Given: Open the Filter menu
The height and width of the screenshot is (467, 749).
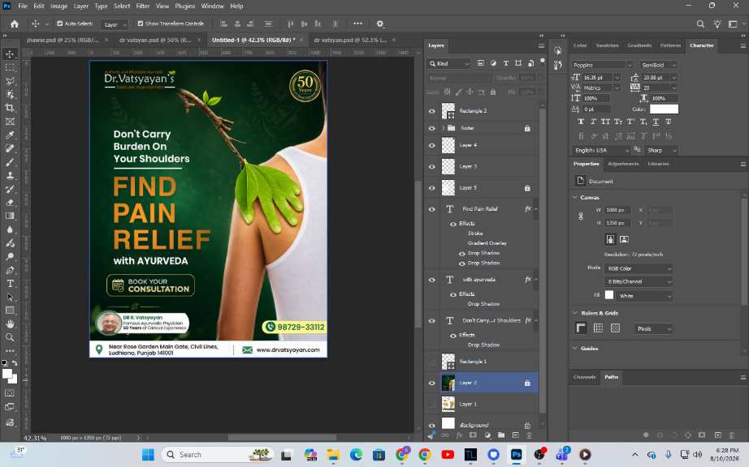Looking at the screenshot, I should [x=142, y=6].
